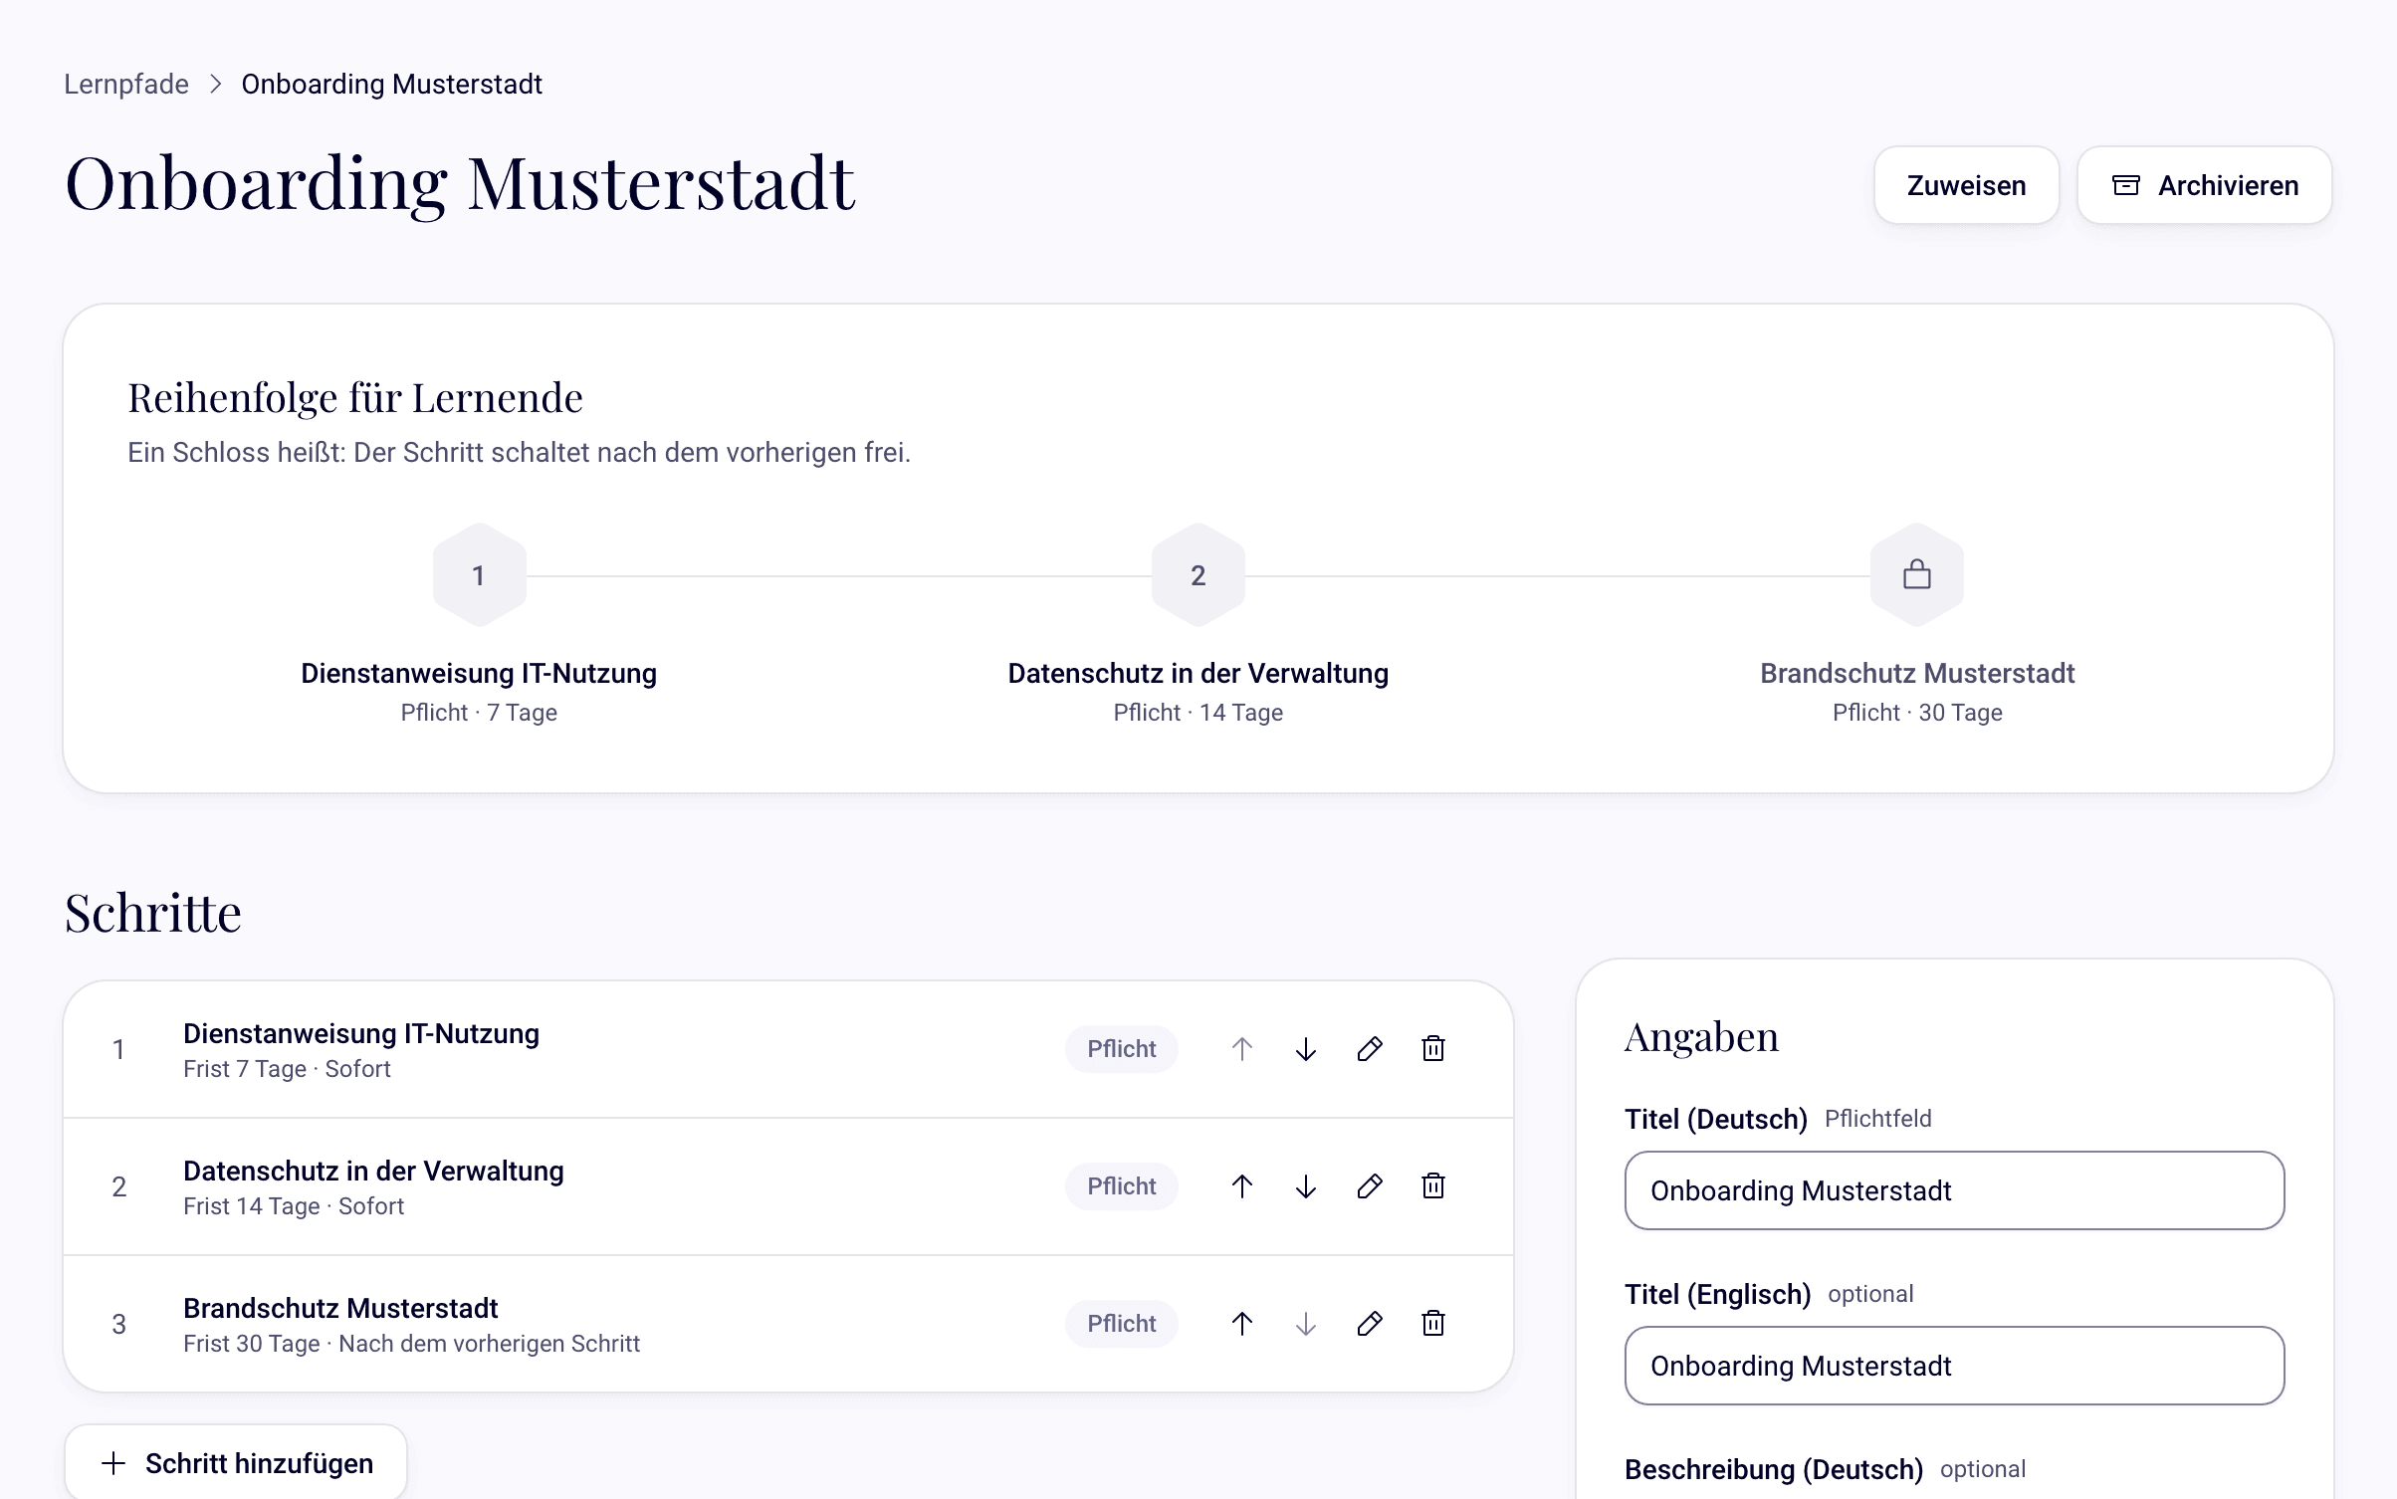Image resolution: width=2397 pixels, height=1499 pixels.
Task: Focus the Titel (Englisch) input field
Action: coord(1954,1366)
